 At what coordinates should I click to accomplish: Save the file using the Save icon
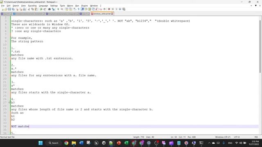click(9, 9)
